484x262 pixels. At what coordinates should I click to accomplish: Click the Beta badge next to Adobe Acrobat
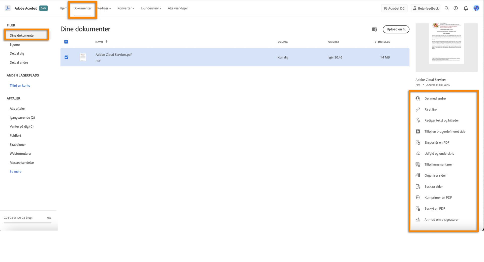click(x=44, y=8)
